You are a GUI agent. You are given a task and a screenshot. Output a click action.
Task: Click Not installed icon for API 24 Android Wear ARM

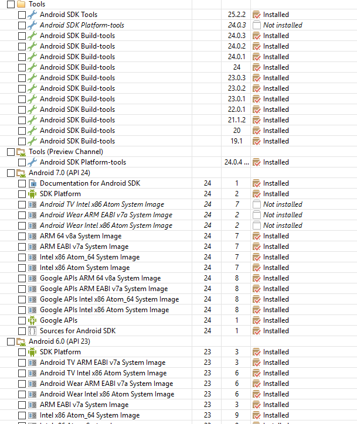click(x=256, y=215)
